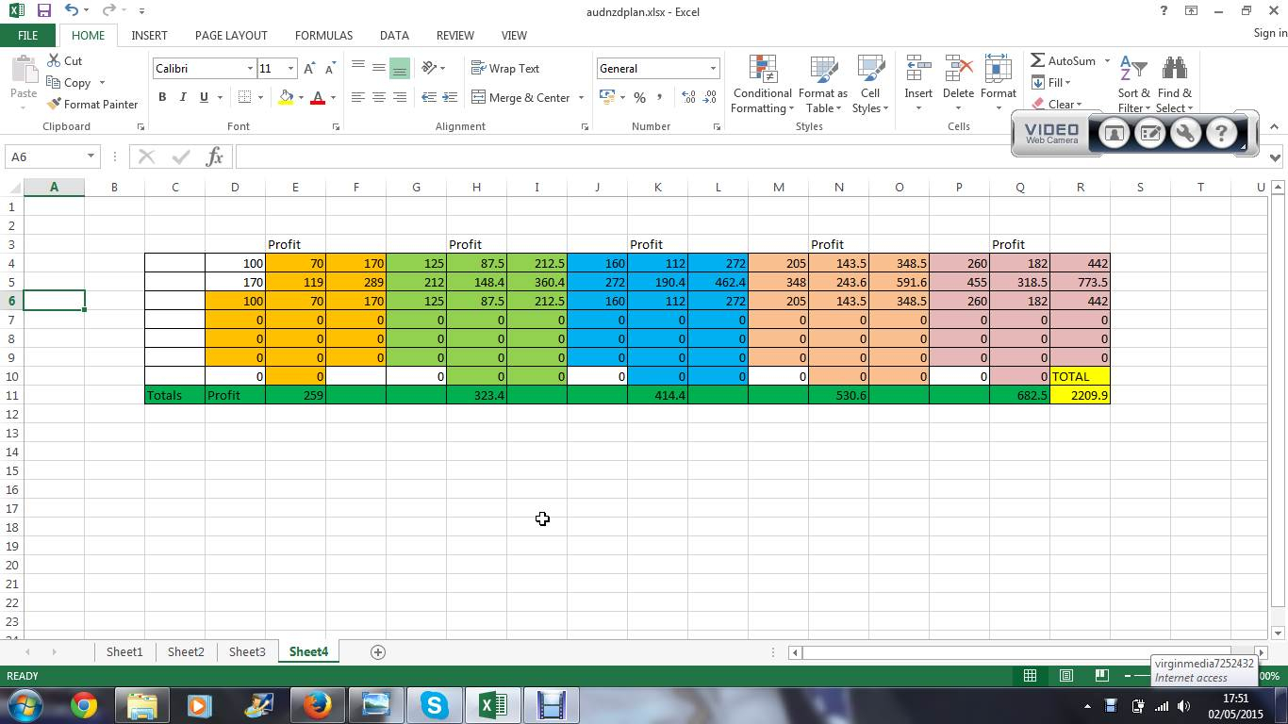Open the PAGE LAYOUT ribbon tab
Viewport: 1288px width, 724px height.
(x=231, y=35)
